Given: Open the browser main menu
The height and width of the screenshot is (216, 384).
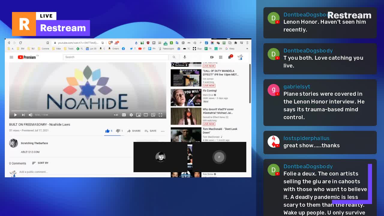Looking at the screenshot, I should click(x=247, y=43).
